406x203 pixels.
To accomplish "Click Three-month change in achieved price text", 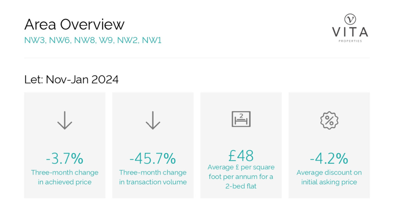I will [x=65, y=177].
